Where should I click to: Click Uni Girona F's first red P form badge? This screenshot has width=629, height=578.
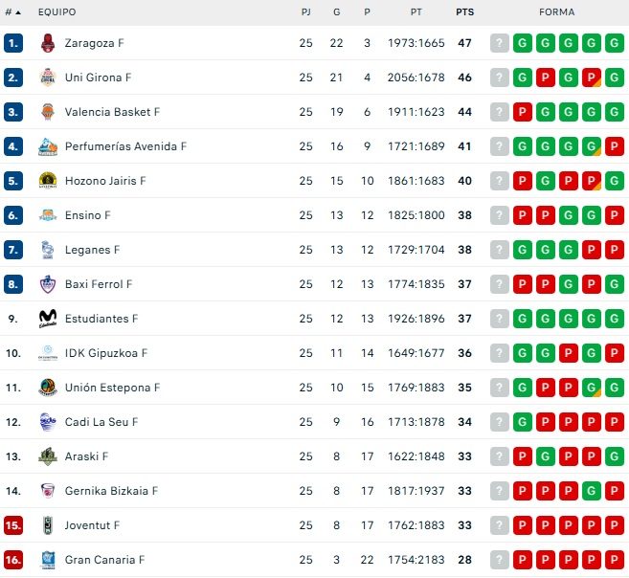pos(545,78)
